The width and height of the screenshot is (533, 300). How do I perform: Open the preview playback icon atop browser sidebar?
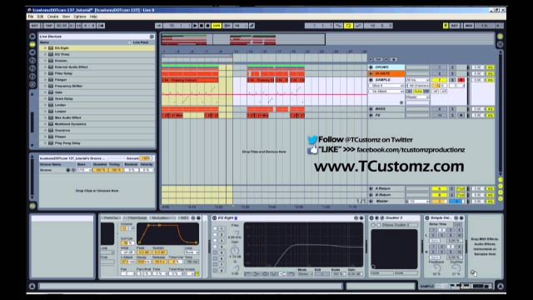32,36
